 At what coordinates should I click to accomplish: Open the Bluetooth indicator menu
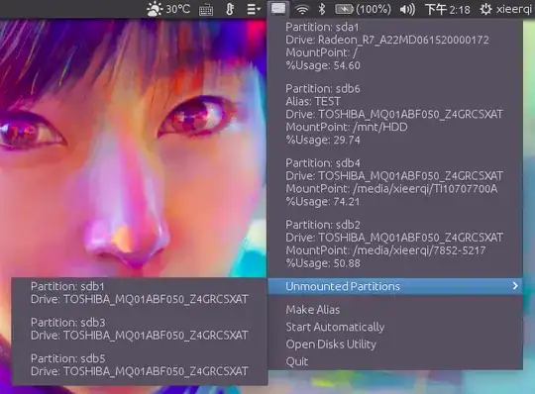321,9
